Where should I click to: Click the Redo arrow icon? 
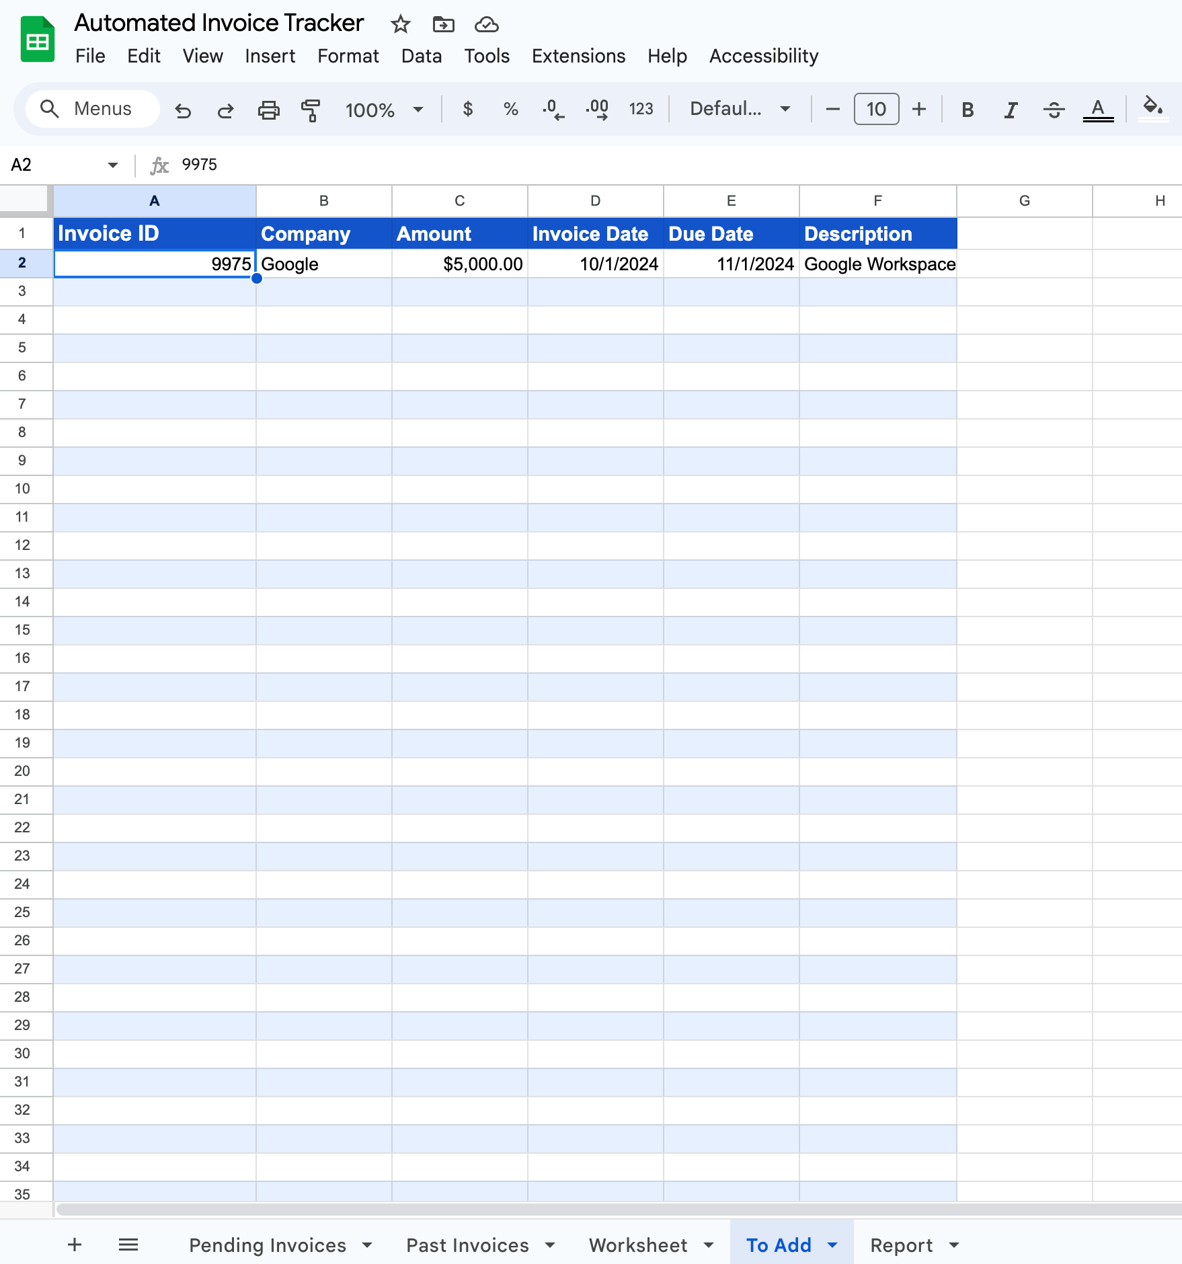[225, 110]
